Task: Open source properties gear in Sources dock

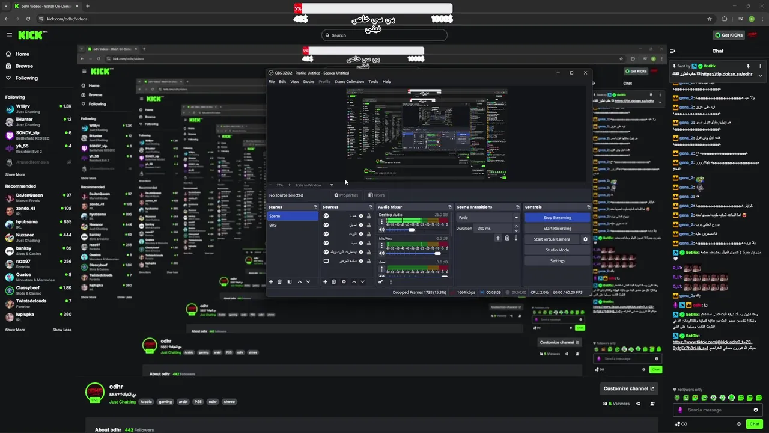Action: click(x=344, y=281)
